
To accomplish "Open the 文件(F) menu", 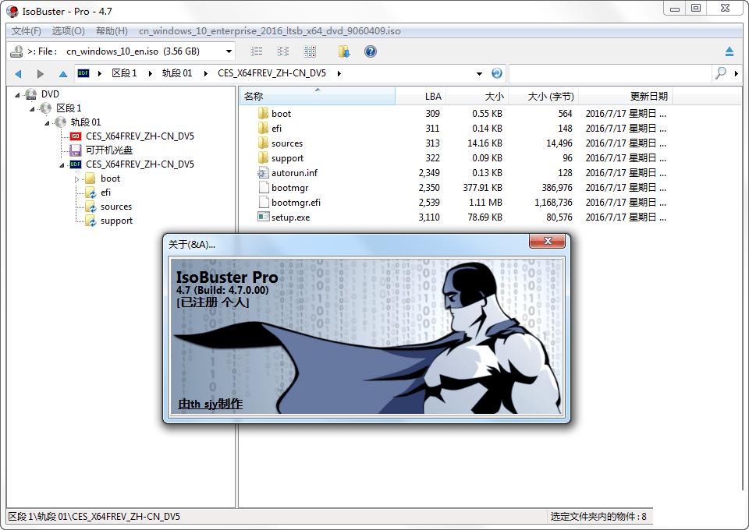I will (27, 31).
